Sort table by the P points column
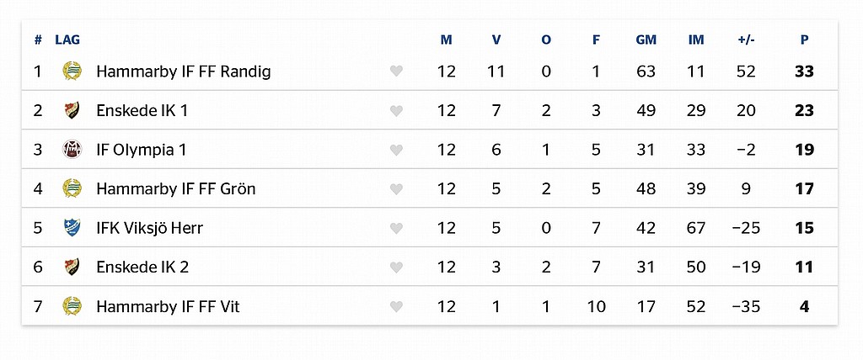Screen dimensions: 863x360 click(x=804, y=40)
